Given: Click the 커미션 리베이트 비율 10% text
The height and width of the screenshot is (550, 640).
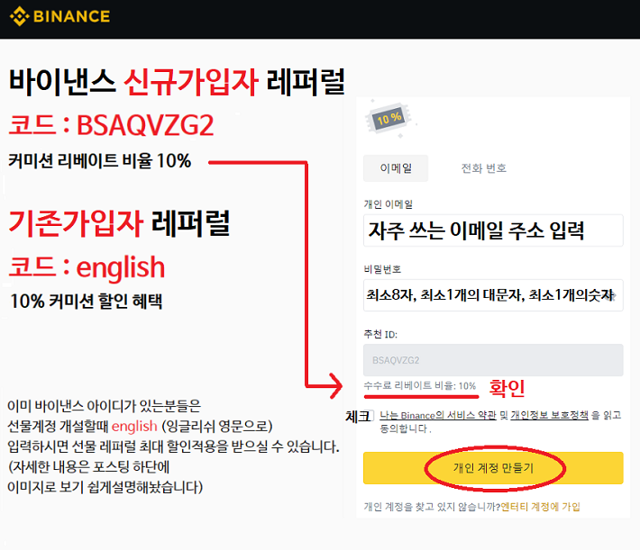Looking at the screenshot, I should [99, 161].
